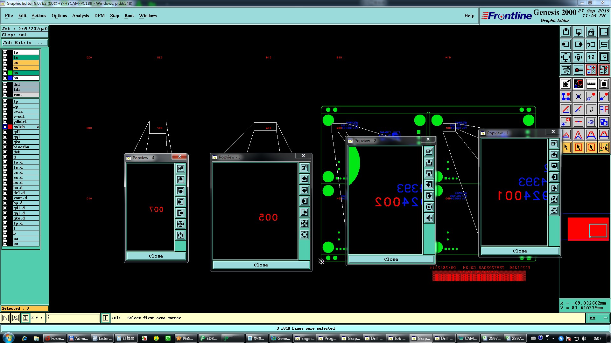Click the home view icon
The width and height of the screenshot is (611, 343).
pos(591,32)
